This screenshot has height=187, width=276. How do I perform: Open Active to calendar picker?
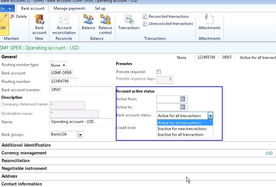[x=182, y=107]
